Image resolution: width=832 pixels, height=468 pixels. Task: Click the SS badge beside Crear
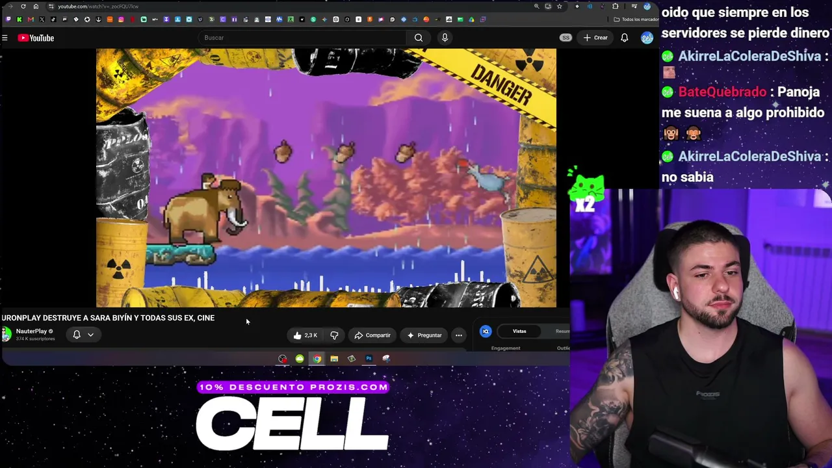click(565, 38)
